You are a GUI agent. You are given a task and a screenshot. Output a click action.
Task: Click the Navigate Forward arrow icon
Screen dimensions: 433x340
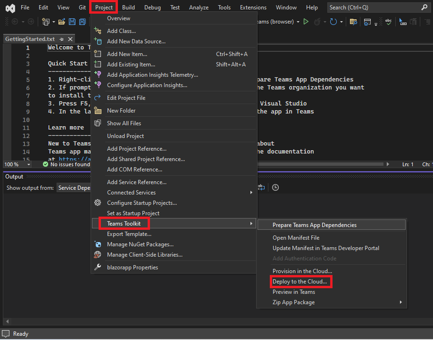point(31,22)
